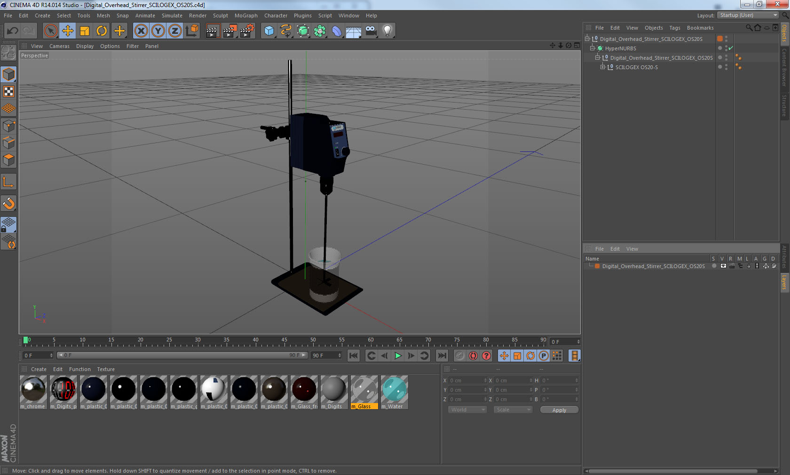Screen dimensions: 790x475
Task: Make object editable in left sidebar
Action: 8,53
